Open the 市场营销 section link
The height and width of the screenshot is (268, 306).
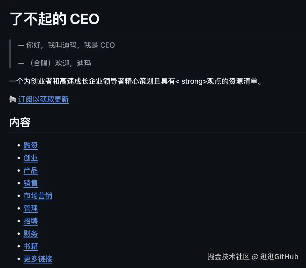click(x=38, y=196)
